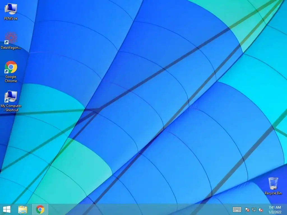Switch to Chrome in the taskbar

[x=40, y=209]
